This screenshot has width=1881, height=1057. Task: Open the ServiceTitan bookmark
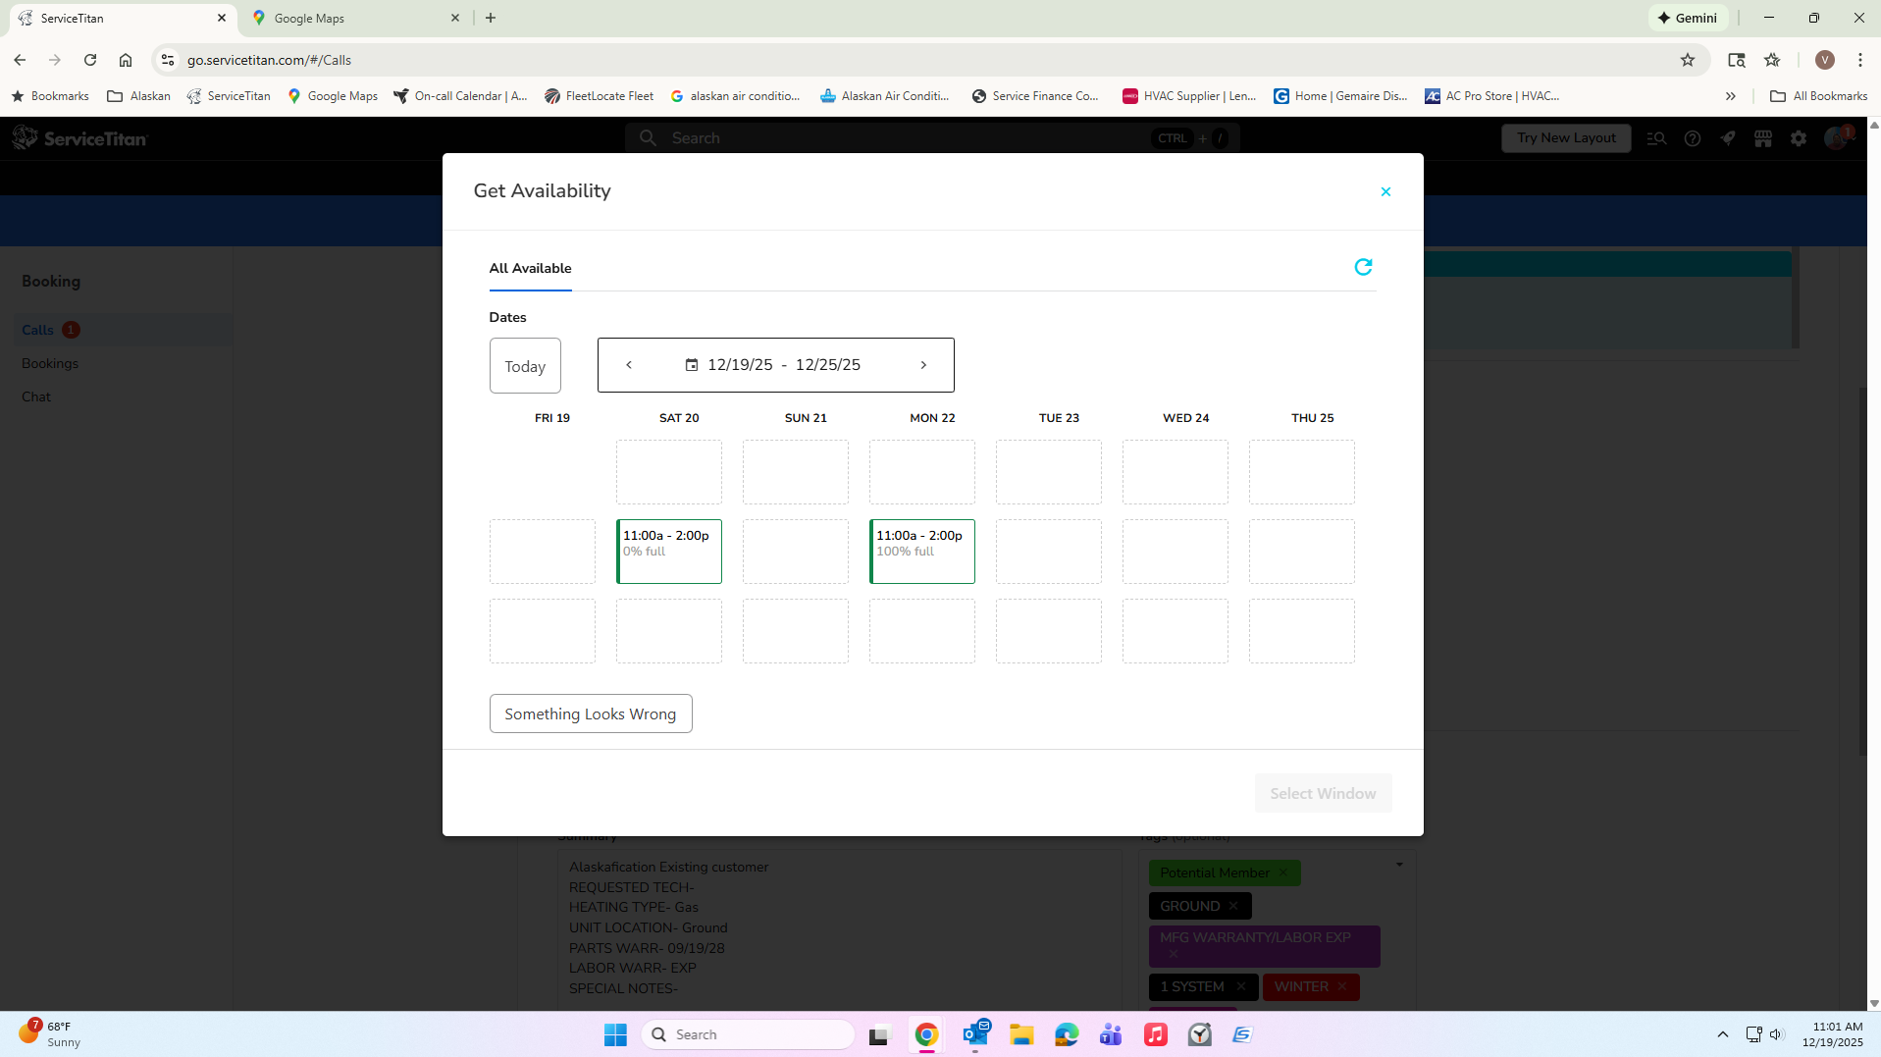tap(229, 96)
